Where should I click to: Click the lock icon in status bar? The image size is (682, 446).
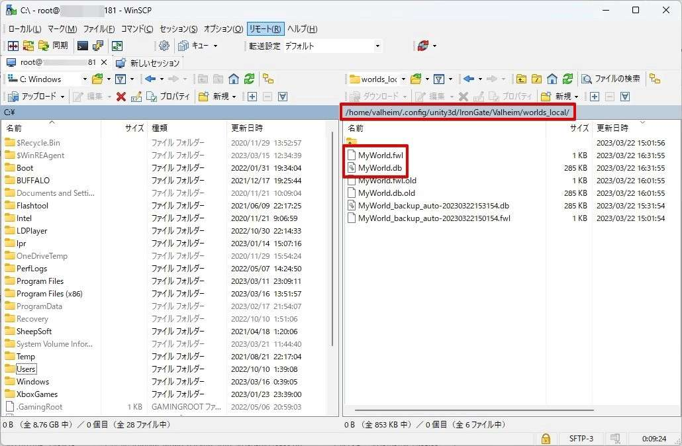pyautogui.click(x=546, y=438)
